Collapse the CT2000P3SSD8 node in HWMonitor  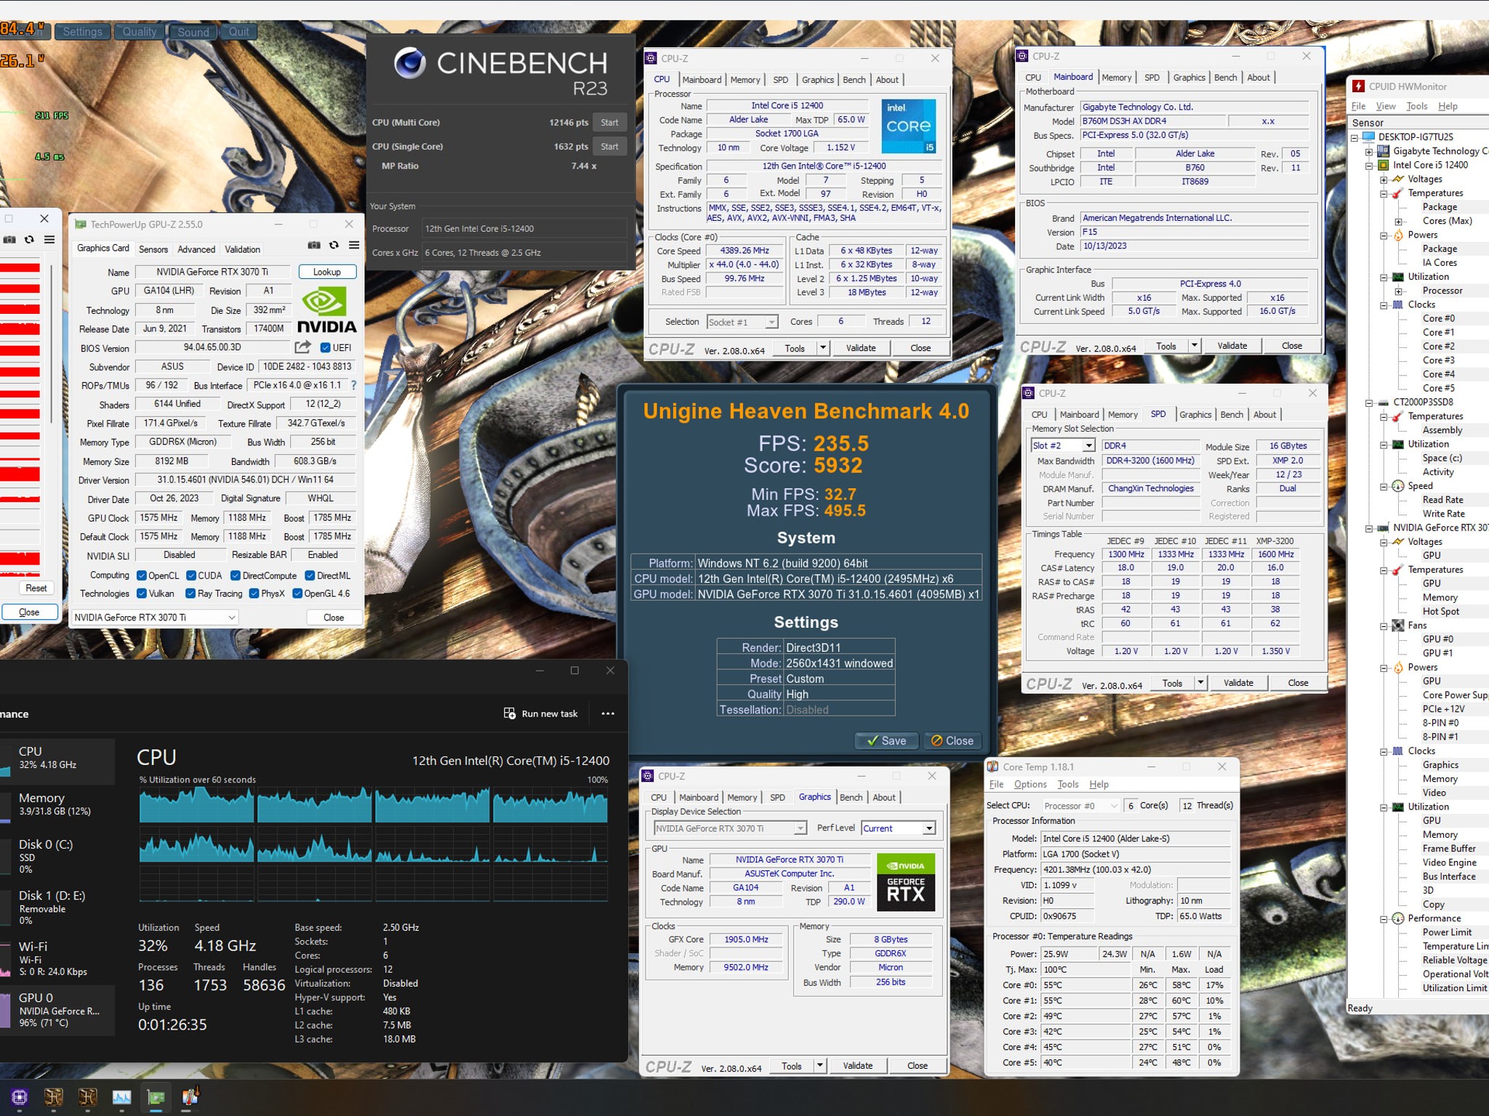(x=1369, y=403)
